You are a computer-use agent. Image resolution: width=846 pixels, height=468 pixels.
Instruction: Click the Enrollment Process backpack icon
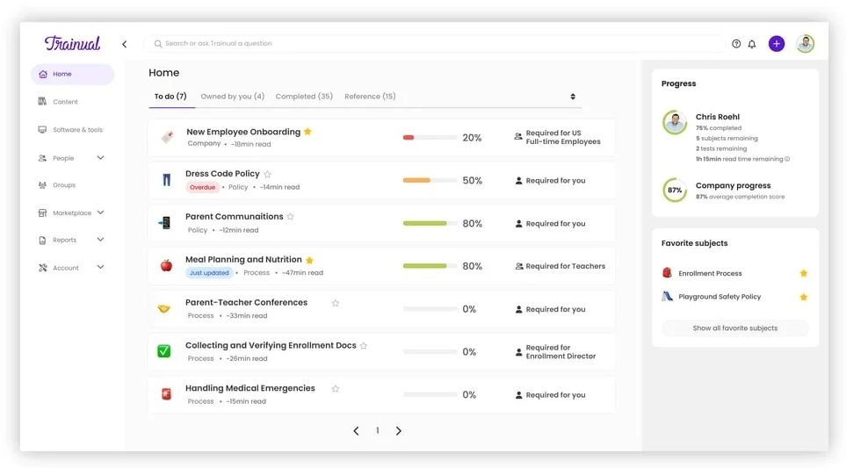(667, 273)
